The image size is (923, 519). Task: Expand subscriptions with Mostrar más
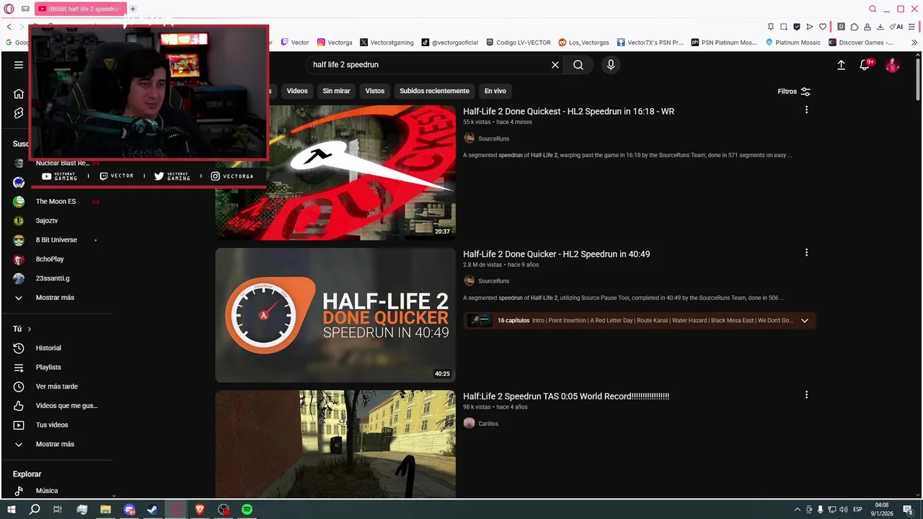pyautogui.click(x=55, y=298)
